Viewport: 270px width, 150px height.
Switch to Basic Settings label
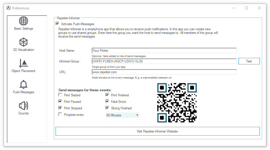click(24, 29)
